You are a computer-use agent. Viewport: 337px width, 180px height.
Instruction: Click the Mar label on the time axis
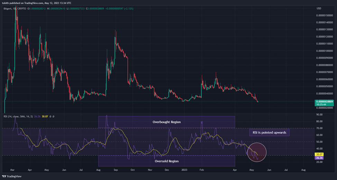(x=12, y=170)
